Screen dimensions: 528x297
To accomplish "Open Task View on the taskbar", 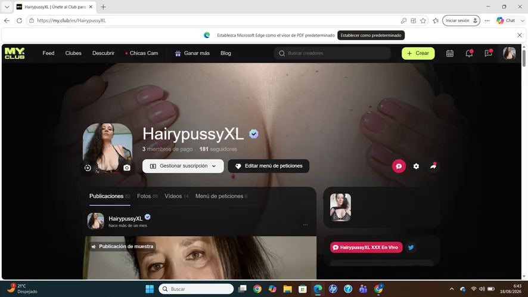I will 242,289.
